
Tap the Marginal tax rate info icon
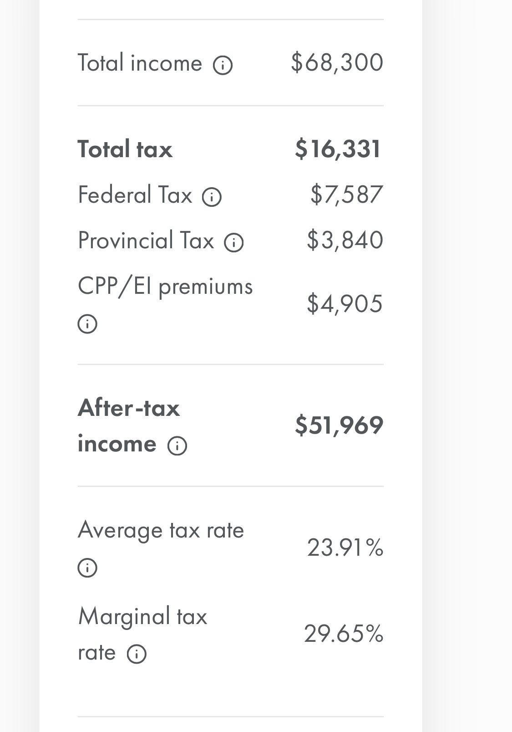click(137, 654)
